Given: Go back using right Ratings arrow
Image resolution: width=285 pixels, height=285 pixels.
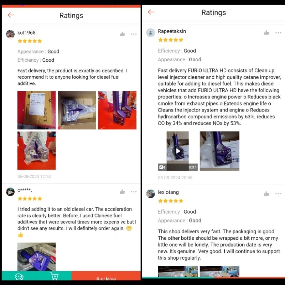Looking at the screenshot, I should click(151, 12).
